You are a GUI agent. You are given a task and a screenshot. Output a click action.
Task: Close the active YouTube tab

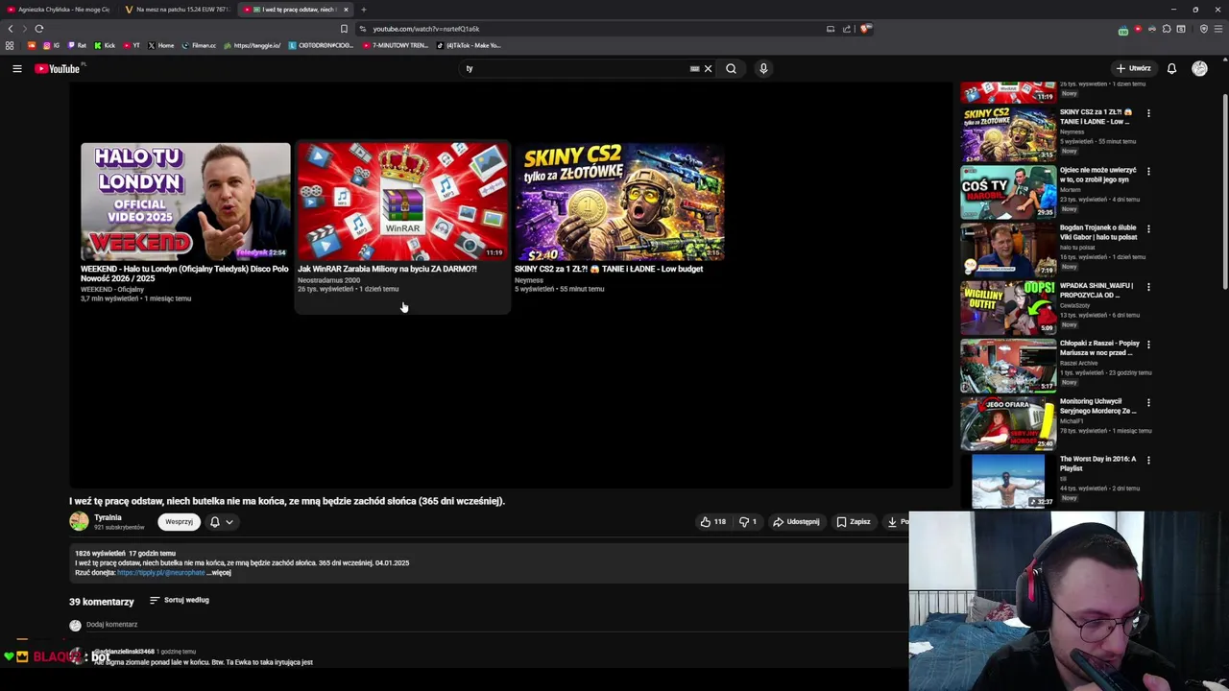[x=346, y=10]
